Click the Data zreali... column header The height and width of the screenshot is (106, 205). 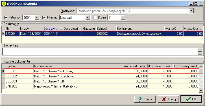tap(72, 29)
